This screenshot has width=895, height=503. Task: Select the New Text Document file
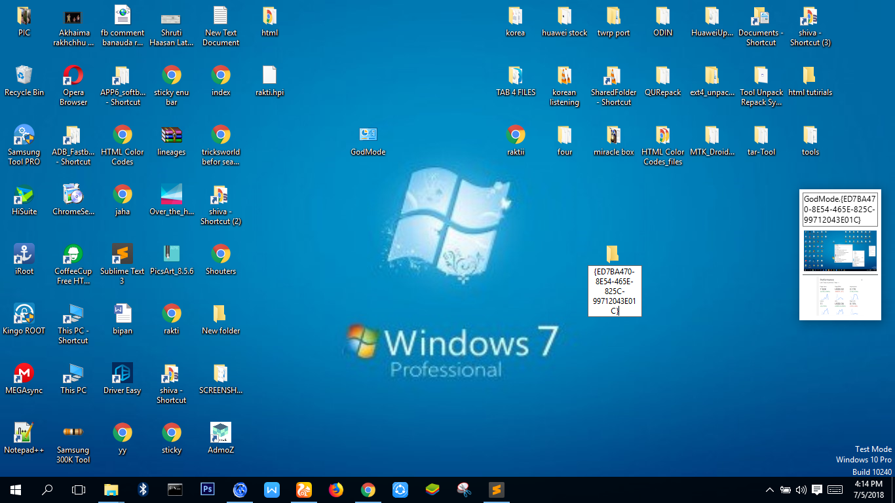221,26
